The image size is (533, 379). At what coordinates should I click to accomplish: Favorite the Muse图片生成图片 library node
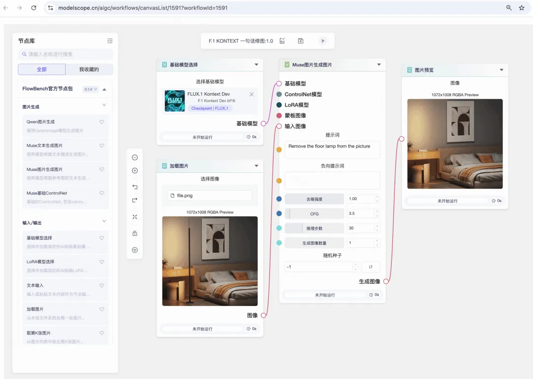pos(102,169)
